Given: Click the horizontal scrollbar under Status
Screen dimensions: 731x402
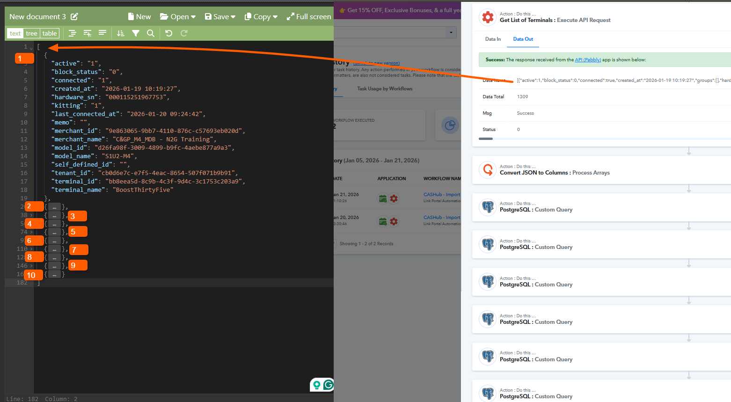Looking at the screenshot, I should (486, 139).
